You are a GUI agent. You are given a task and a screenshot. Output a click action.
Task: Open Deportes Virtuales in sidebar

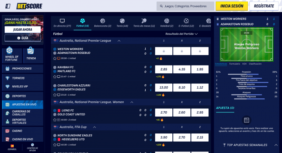tap(23, 121)
